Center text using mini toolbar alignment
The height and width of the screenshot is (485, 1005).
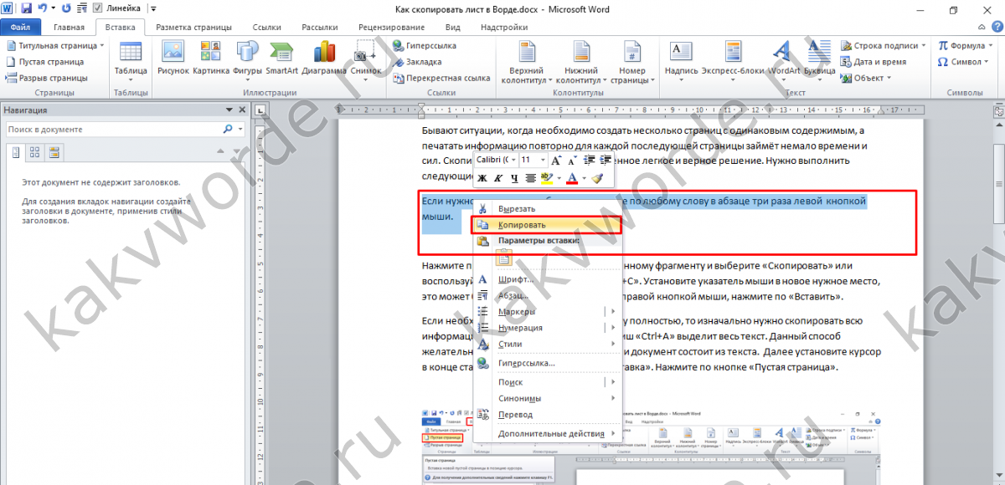[530, 178]
